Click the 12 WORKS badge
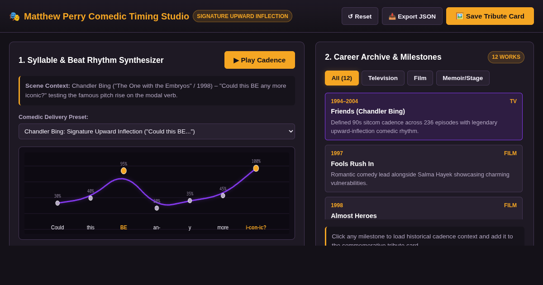Screen dimensions: 543x285 506,57
